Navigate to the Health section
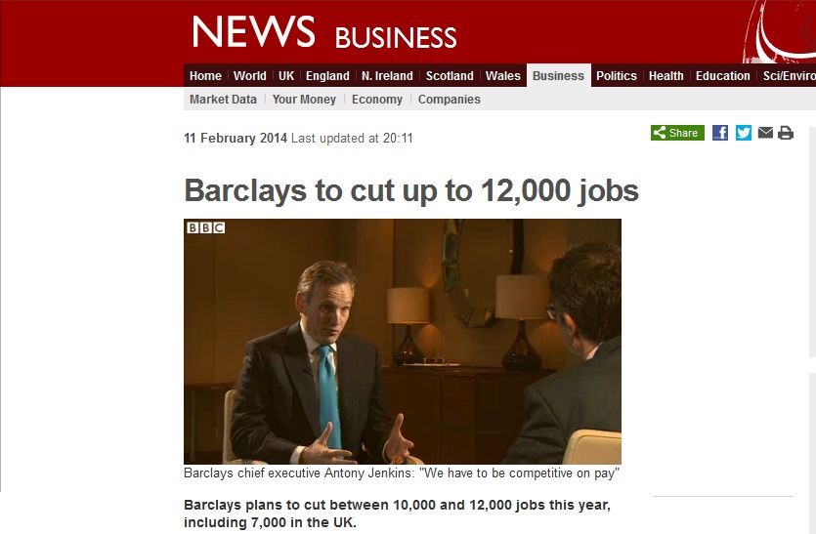This screenshot has height=534, width=816. [666, 76]
